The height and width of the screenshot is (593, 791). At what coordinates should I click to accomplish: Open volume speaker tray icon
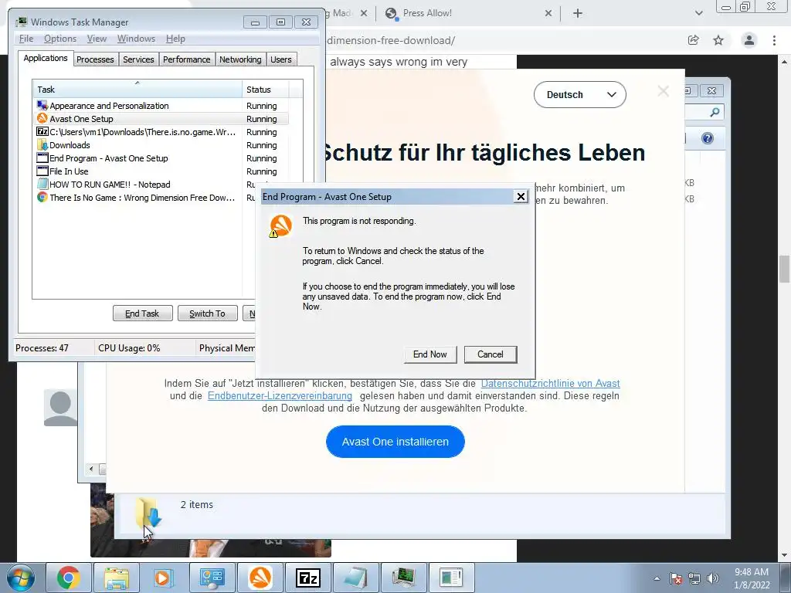click(712, 579)
